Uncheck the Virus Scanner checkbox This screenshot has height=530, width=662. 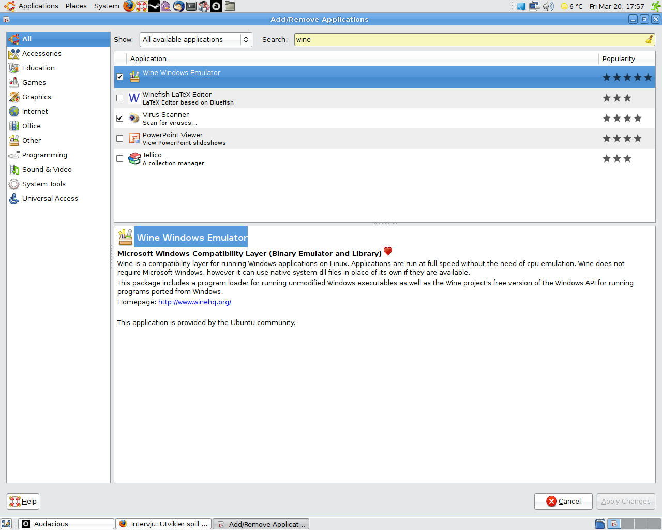point(119,118)
